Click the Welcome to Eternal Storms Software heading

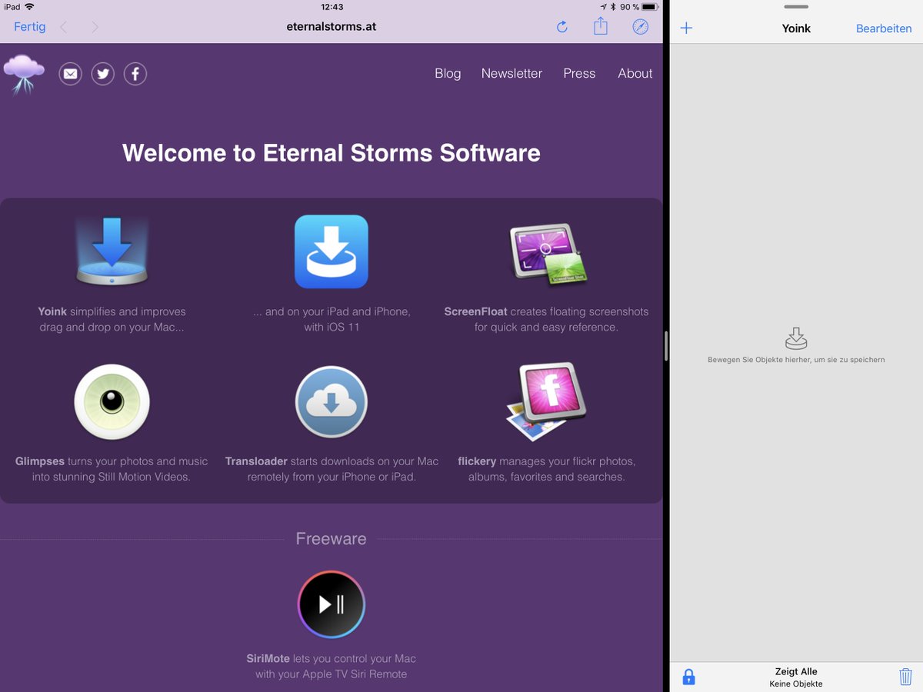click(x=332, y=152)
